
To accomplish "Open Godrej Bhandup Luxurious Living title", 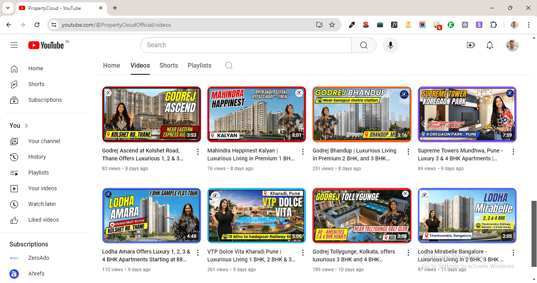I will [x=354, y=154].
